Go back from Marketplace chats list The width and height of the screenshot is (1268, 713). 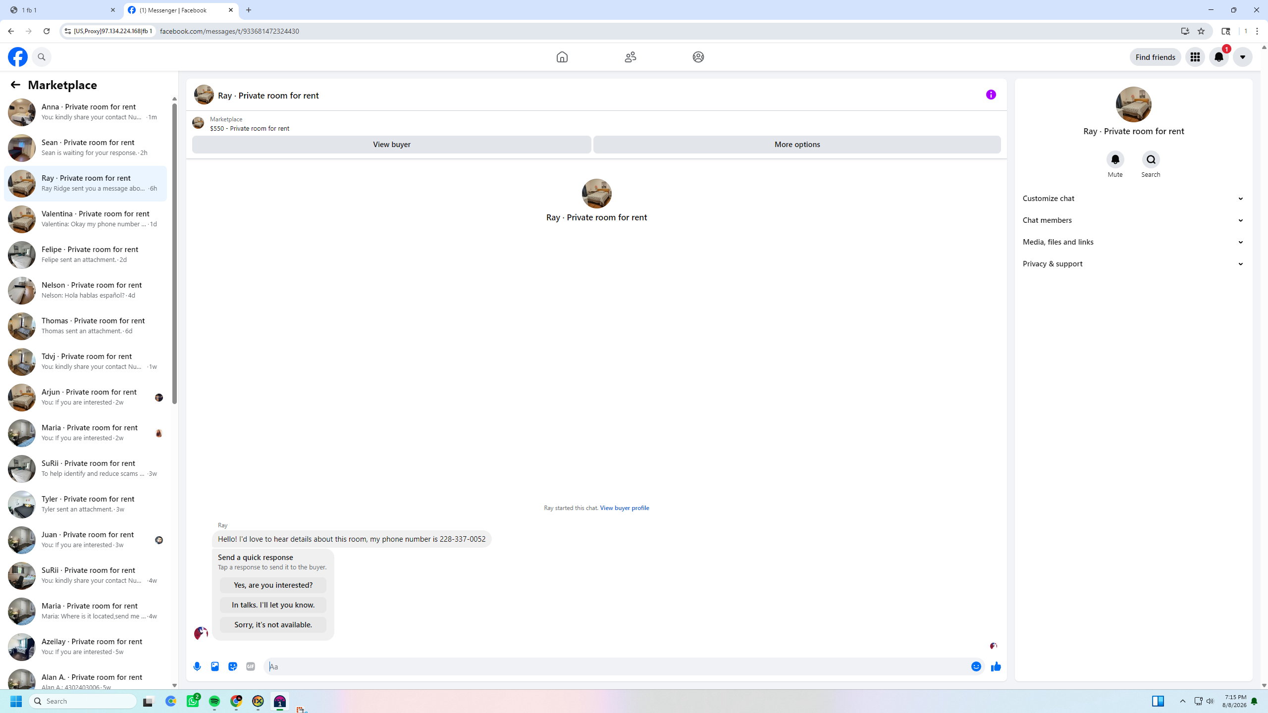click(x=15, y=85)
